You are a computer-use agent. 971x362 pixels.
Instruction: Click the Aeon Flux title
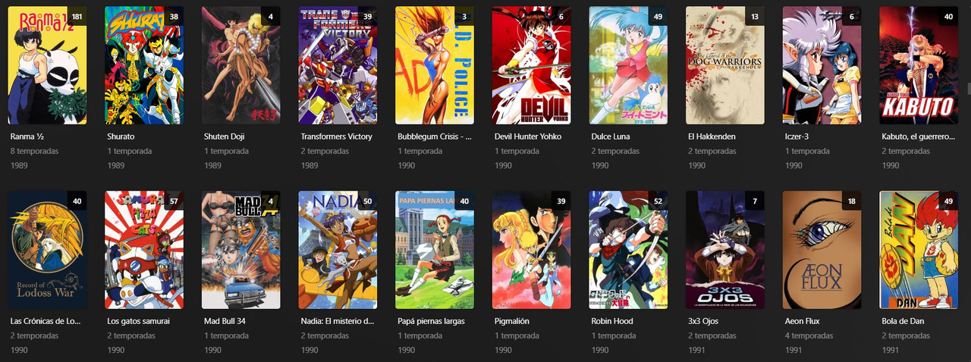804,321
